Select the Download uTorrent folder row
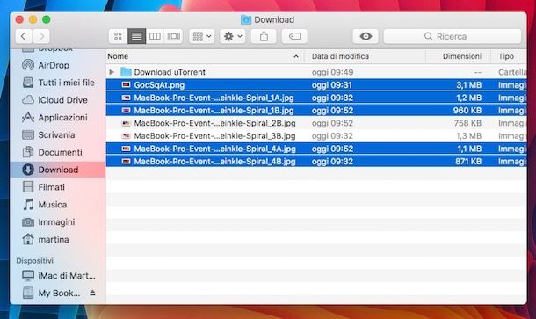This screenshot has height=319, width=536. [316, 72]
